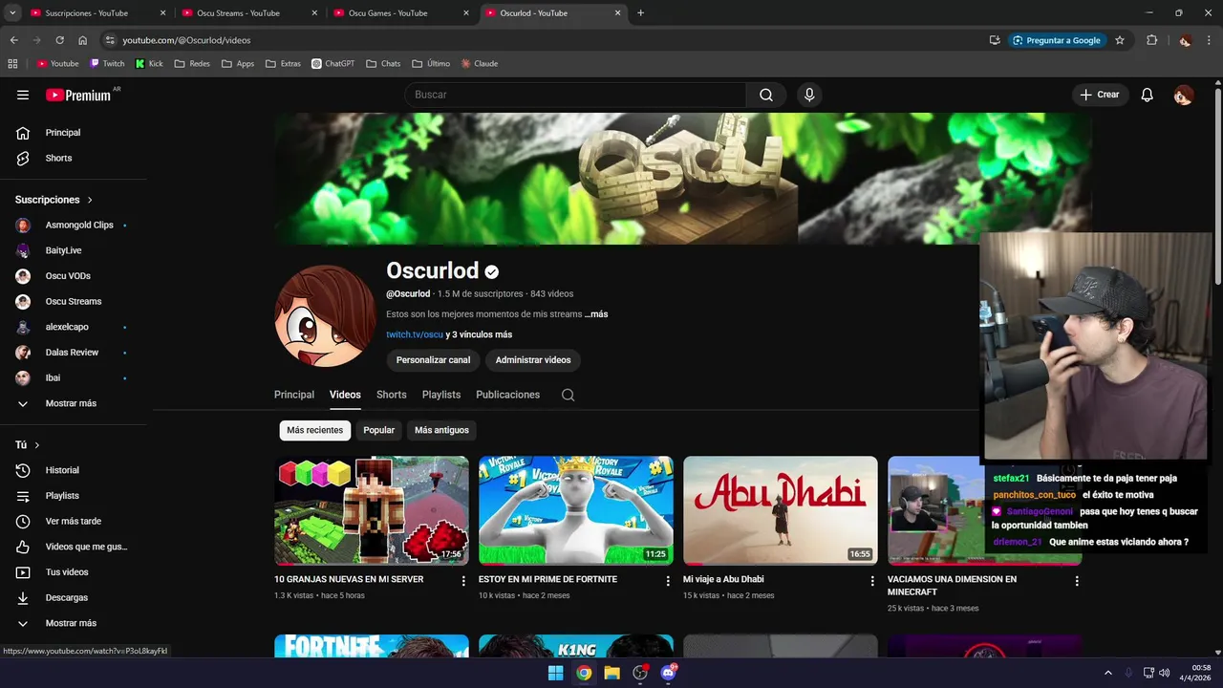
Task: Filter videos by Popular
Action: [x=378, y=430]
